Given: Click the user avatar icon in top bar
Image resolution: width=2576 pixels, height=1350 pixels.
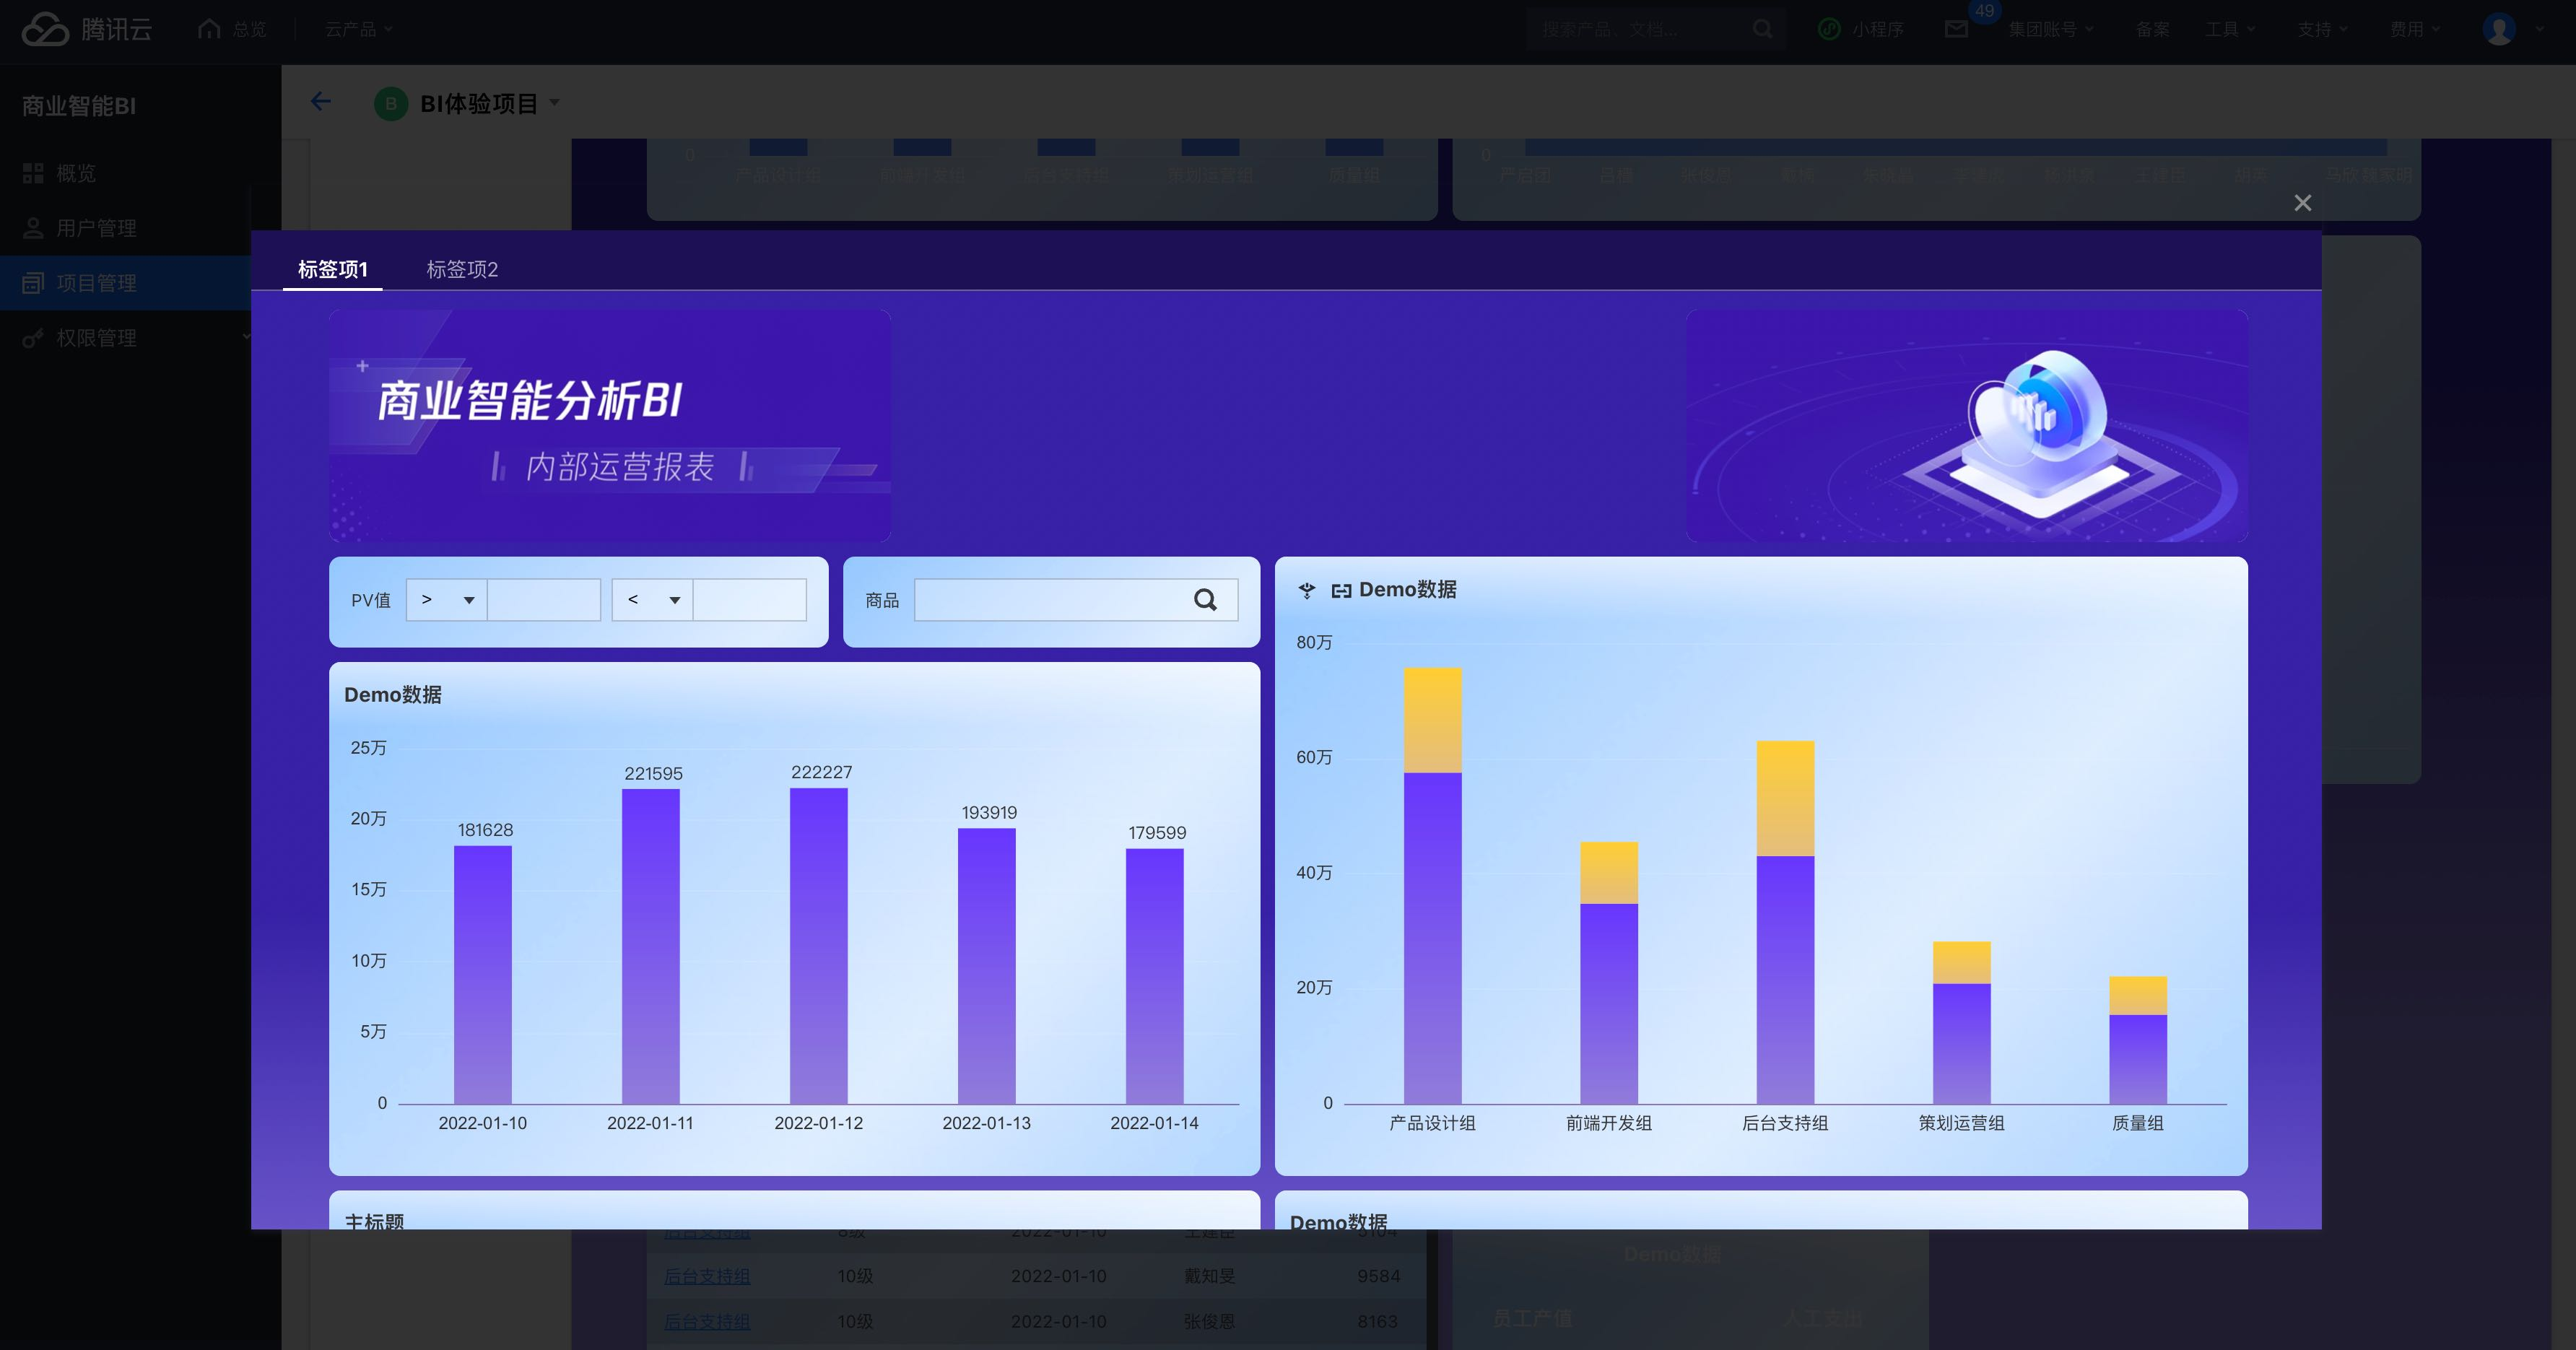Looking at the screenshot, I should 2498,29.
